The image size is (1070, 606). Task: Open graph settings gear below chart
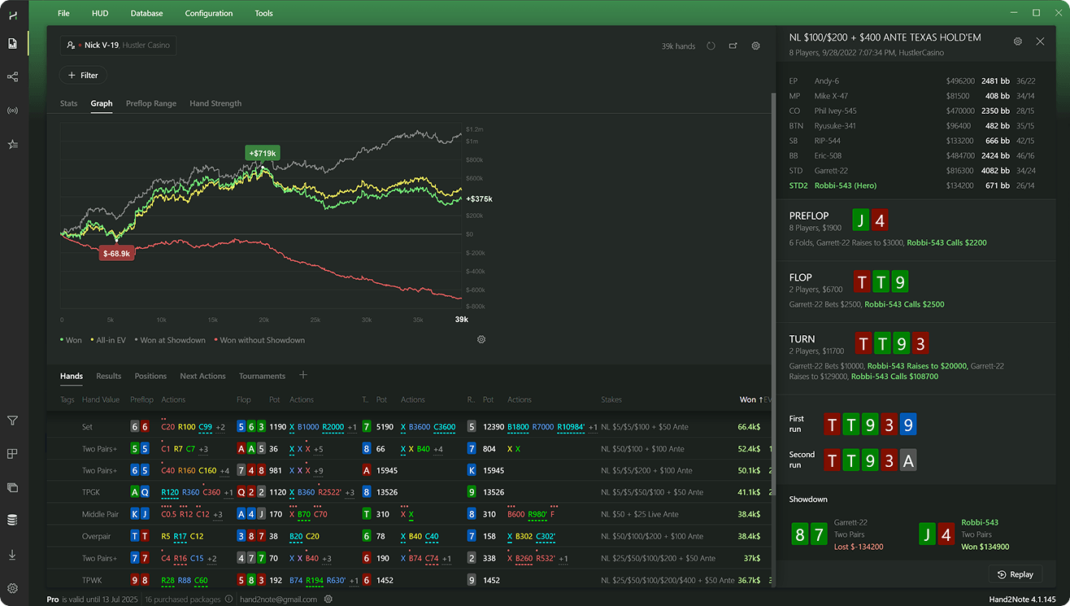(x=481, y=339)
